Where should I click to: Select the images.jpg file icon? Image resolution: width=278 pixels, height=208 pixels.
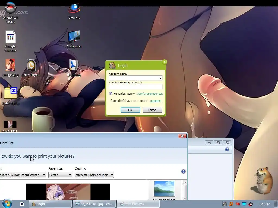(11, 67)
